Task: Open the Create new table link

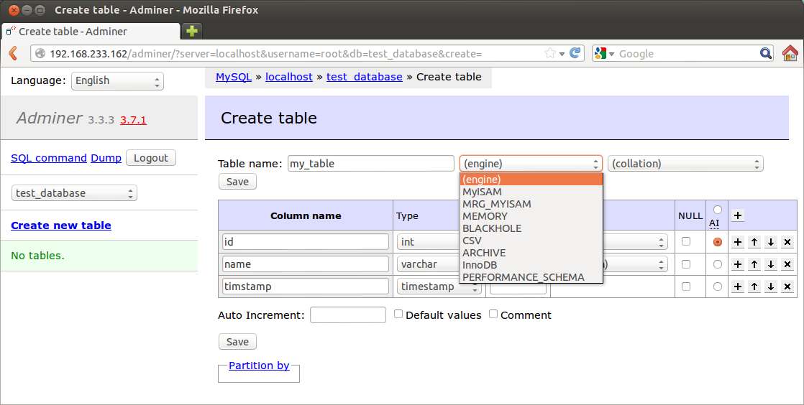Action: coord(61,225)
